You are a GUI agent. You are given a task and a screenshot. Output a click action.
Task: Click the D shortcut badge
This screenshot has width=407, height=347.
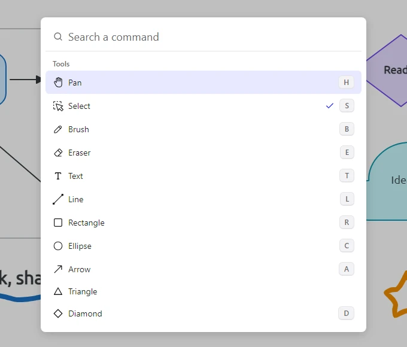347,313
